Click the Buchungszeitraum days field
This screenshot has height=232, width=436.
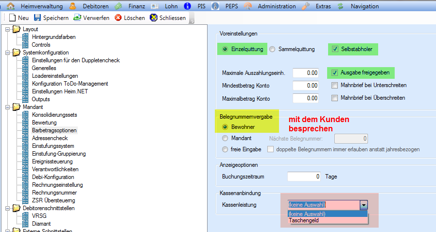pos(304,177)
